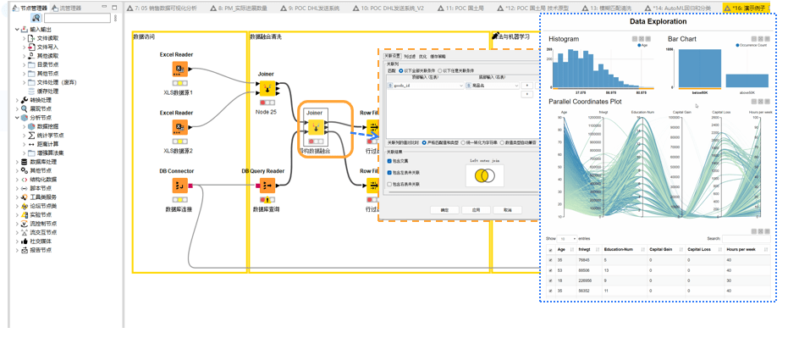The height and width of the screenshot is (344, 788).
Task: Minimize the node manager panel
Action: (x=104, y=8)
